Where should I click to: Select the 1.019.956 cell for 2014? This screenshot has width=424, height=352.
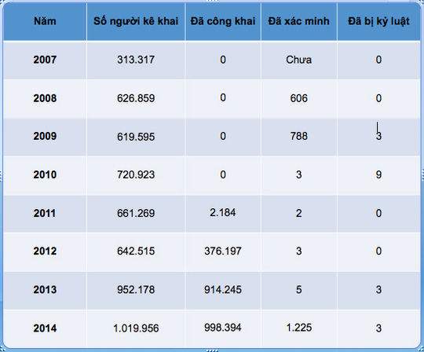[x=136, y=328]
